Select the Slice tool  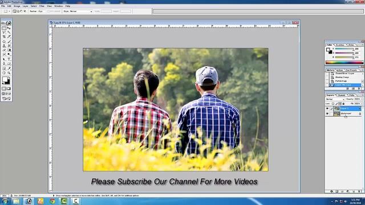pyautogui.click(x=9, y=36)
